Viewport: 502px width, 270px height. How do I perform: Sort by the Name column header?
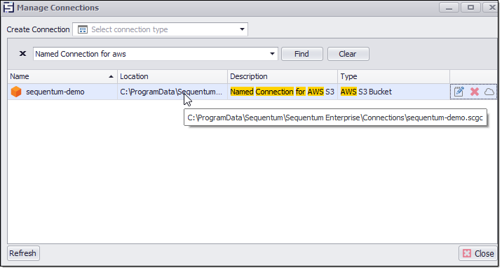62,76
